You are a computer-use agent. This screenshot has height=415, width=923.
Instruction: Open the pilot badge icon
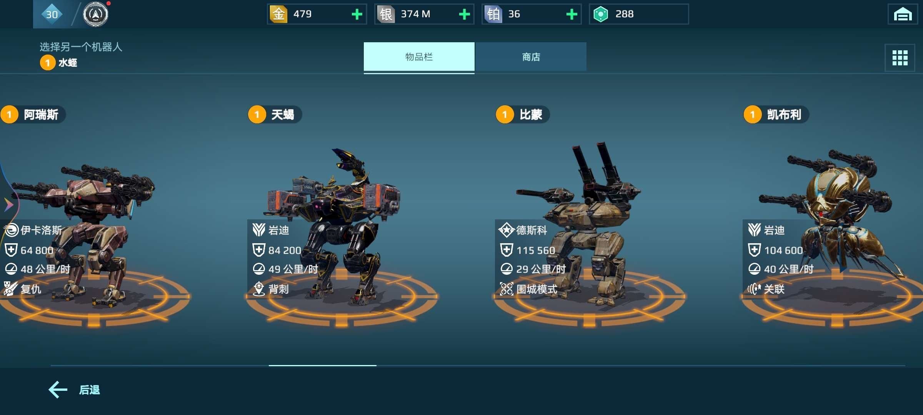pyautogui.click(x=96, y=14)
